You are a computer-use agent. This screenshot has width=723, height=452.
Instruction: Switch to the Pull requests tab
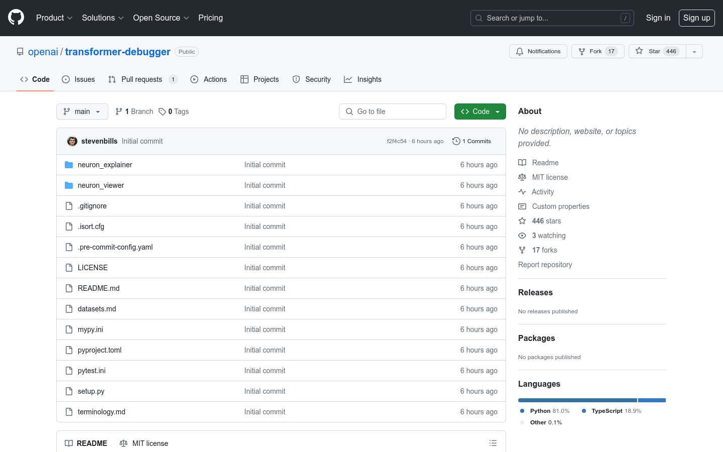pyautogui.click(x=143, y=79)
